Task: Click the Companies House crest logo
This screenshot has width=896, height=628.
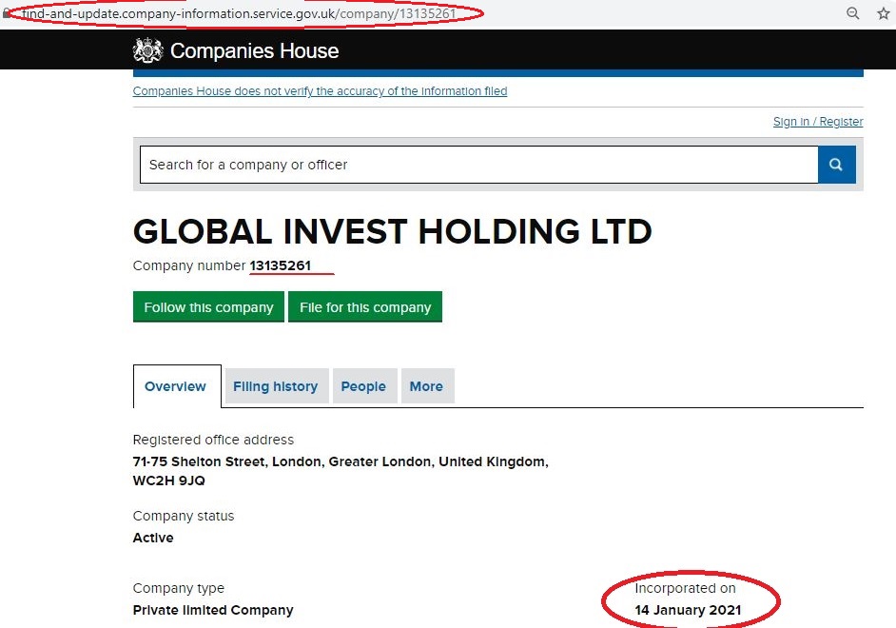Action: [148, 50]
